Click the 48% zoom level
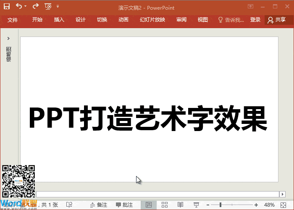Screen dimensions: 294x210 click(269, 205)
